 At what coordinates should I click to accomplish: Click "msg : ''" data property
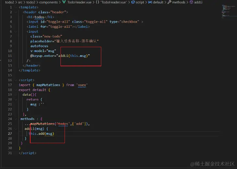pos(37,104)
